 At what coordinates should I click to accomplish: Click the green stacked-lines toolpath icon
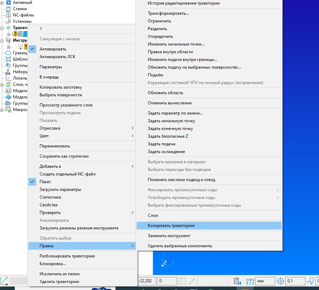click(x=26, y=34)
